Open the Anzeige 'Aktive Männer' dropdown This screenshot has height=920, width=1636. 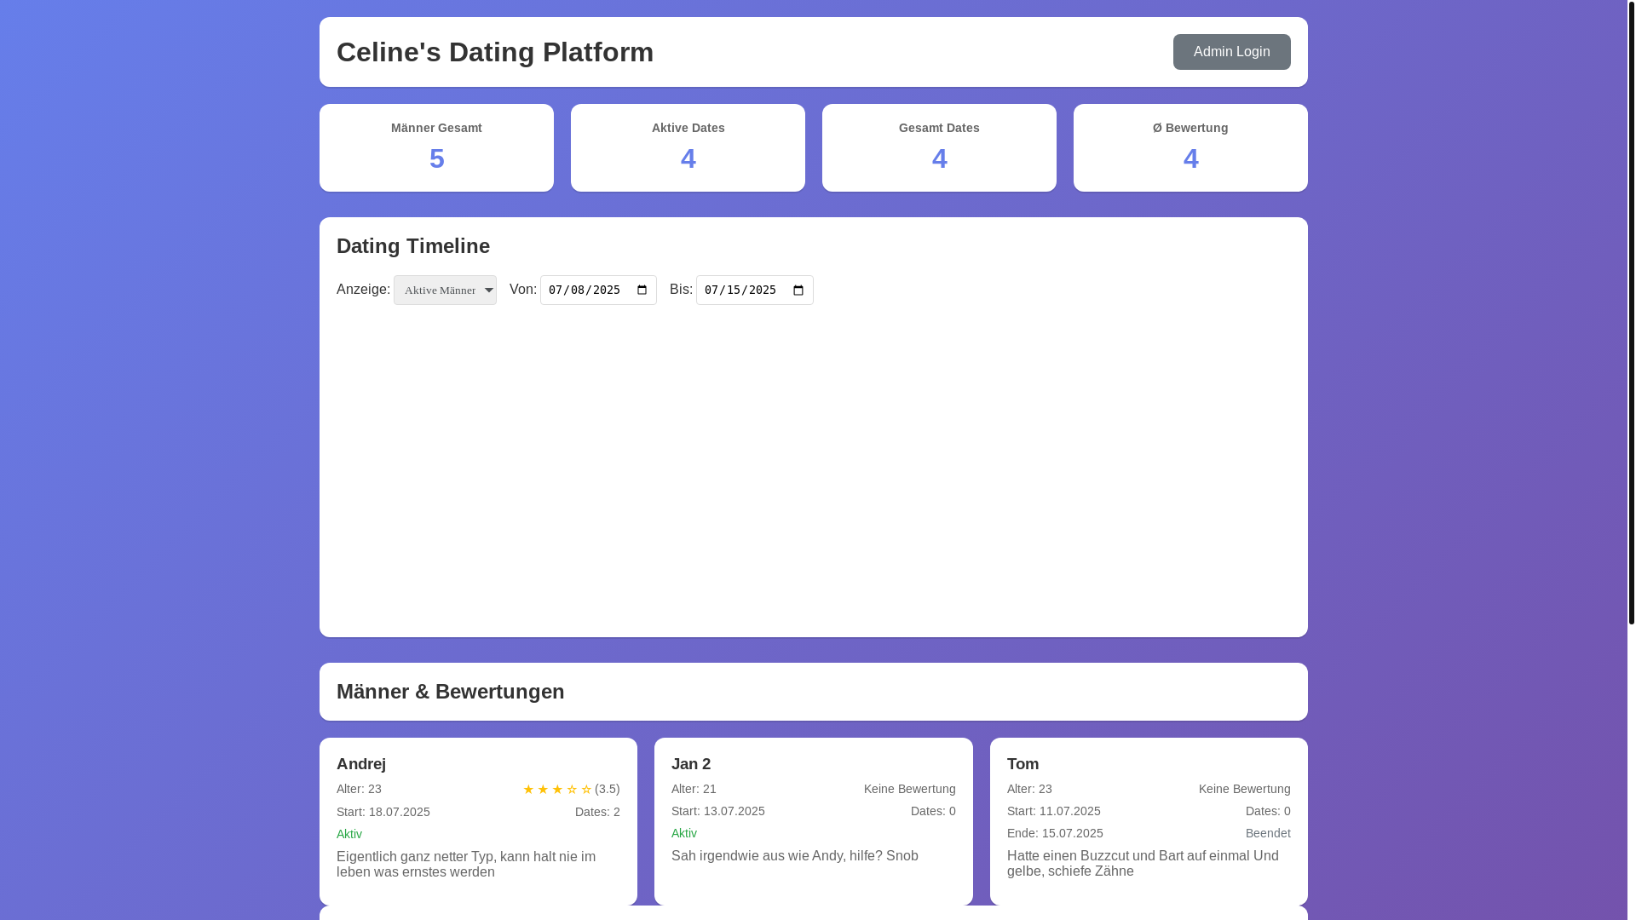(445, 290)
